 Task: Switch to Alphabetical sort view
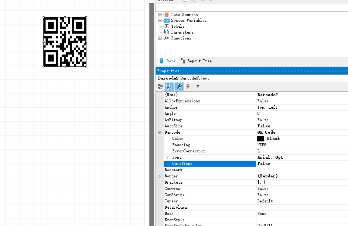click(169, 87)
